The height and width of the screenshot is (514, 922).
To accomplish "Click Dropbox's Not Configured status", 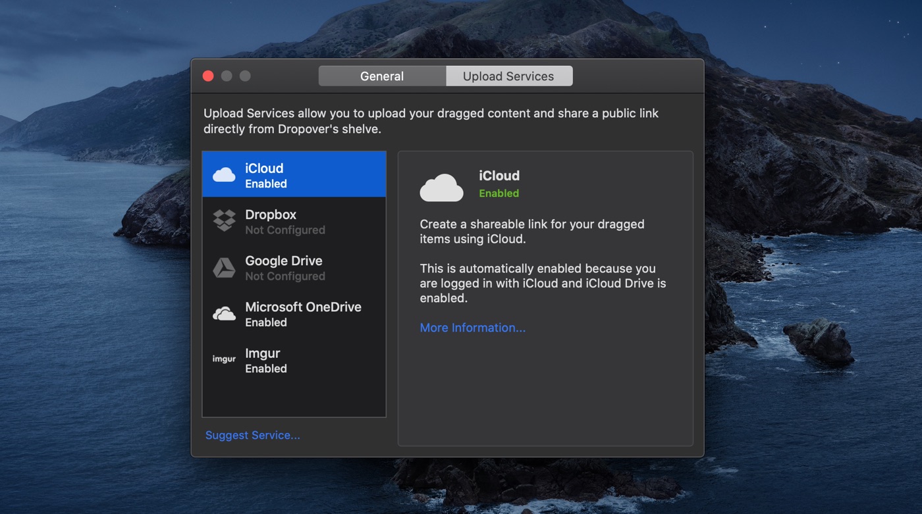I will click(x=285, y=230).
